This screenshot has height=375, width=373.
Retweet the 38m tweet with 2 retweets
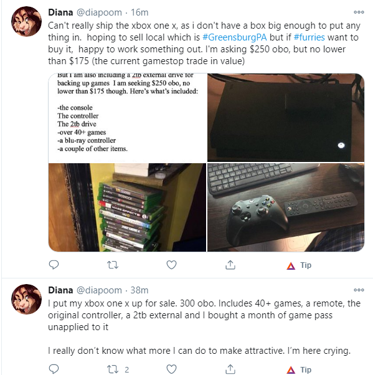point(118,369)
